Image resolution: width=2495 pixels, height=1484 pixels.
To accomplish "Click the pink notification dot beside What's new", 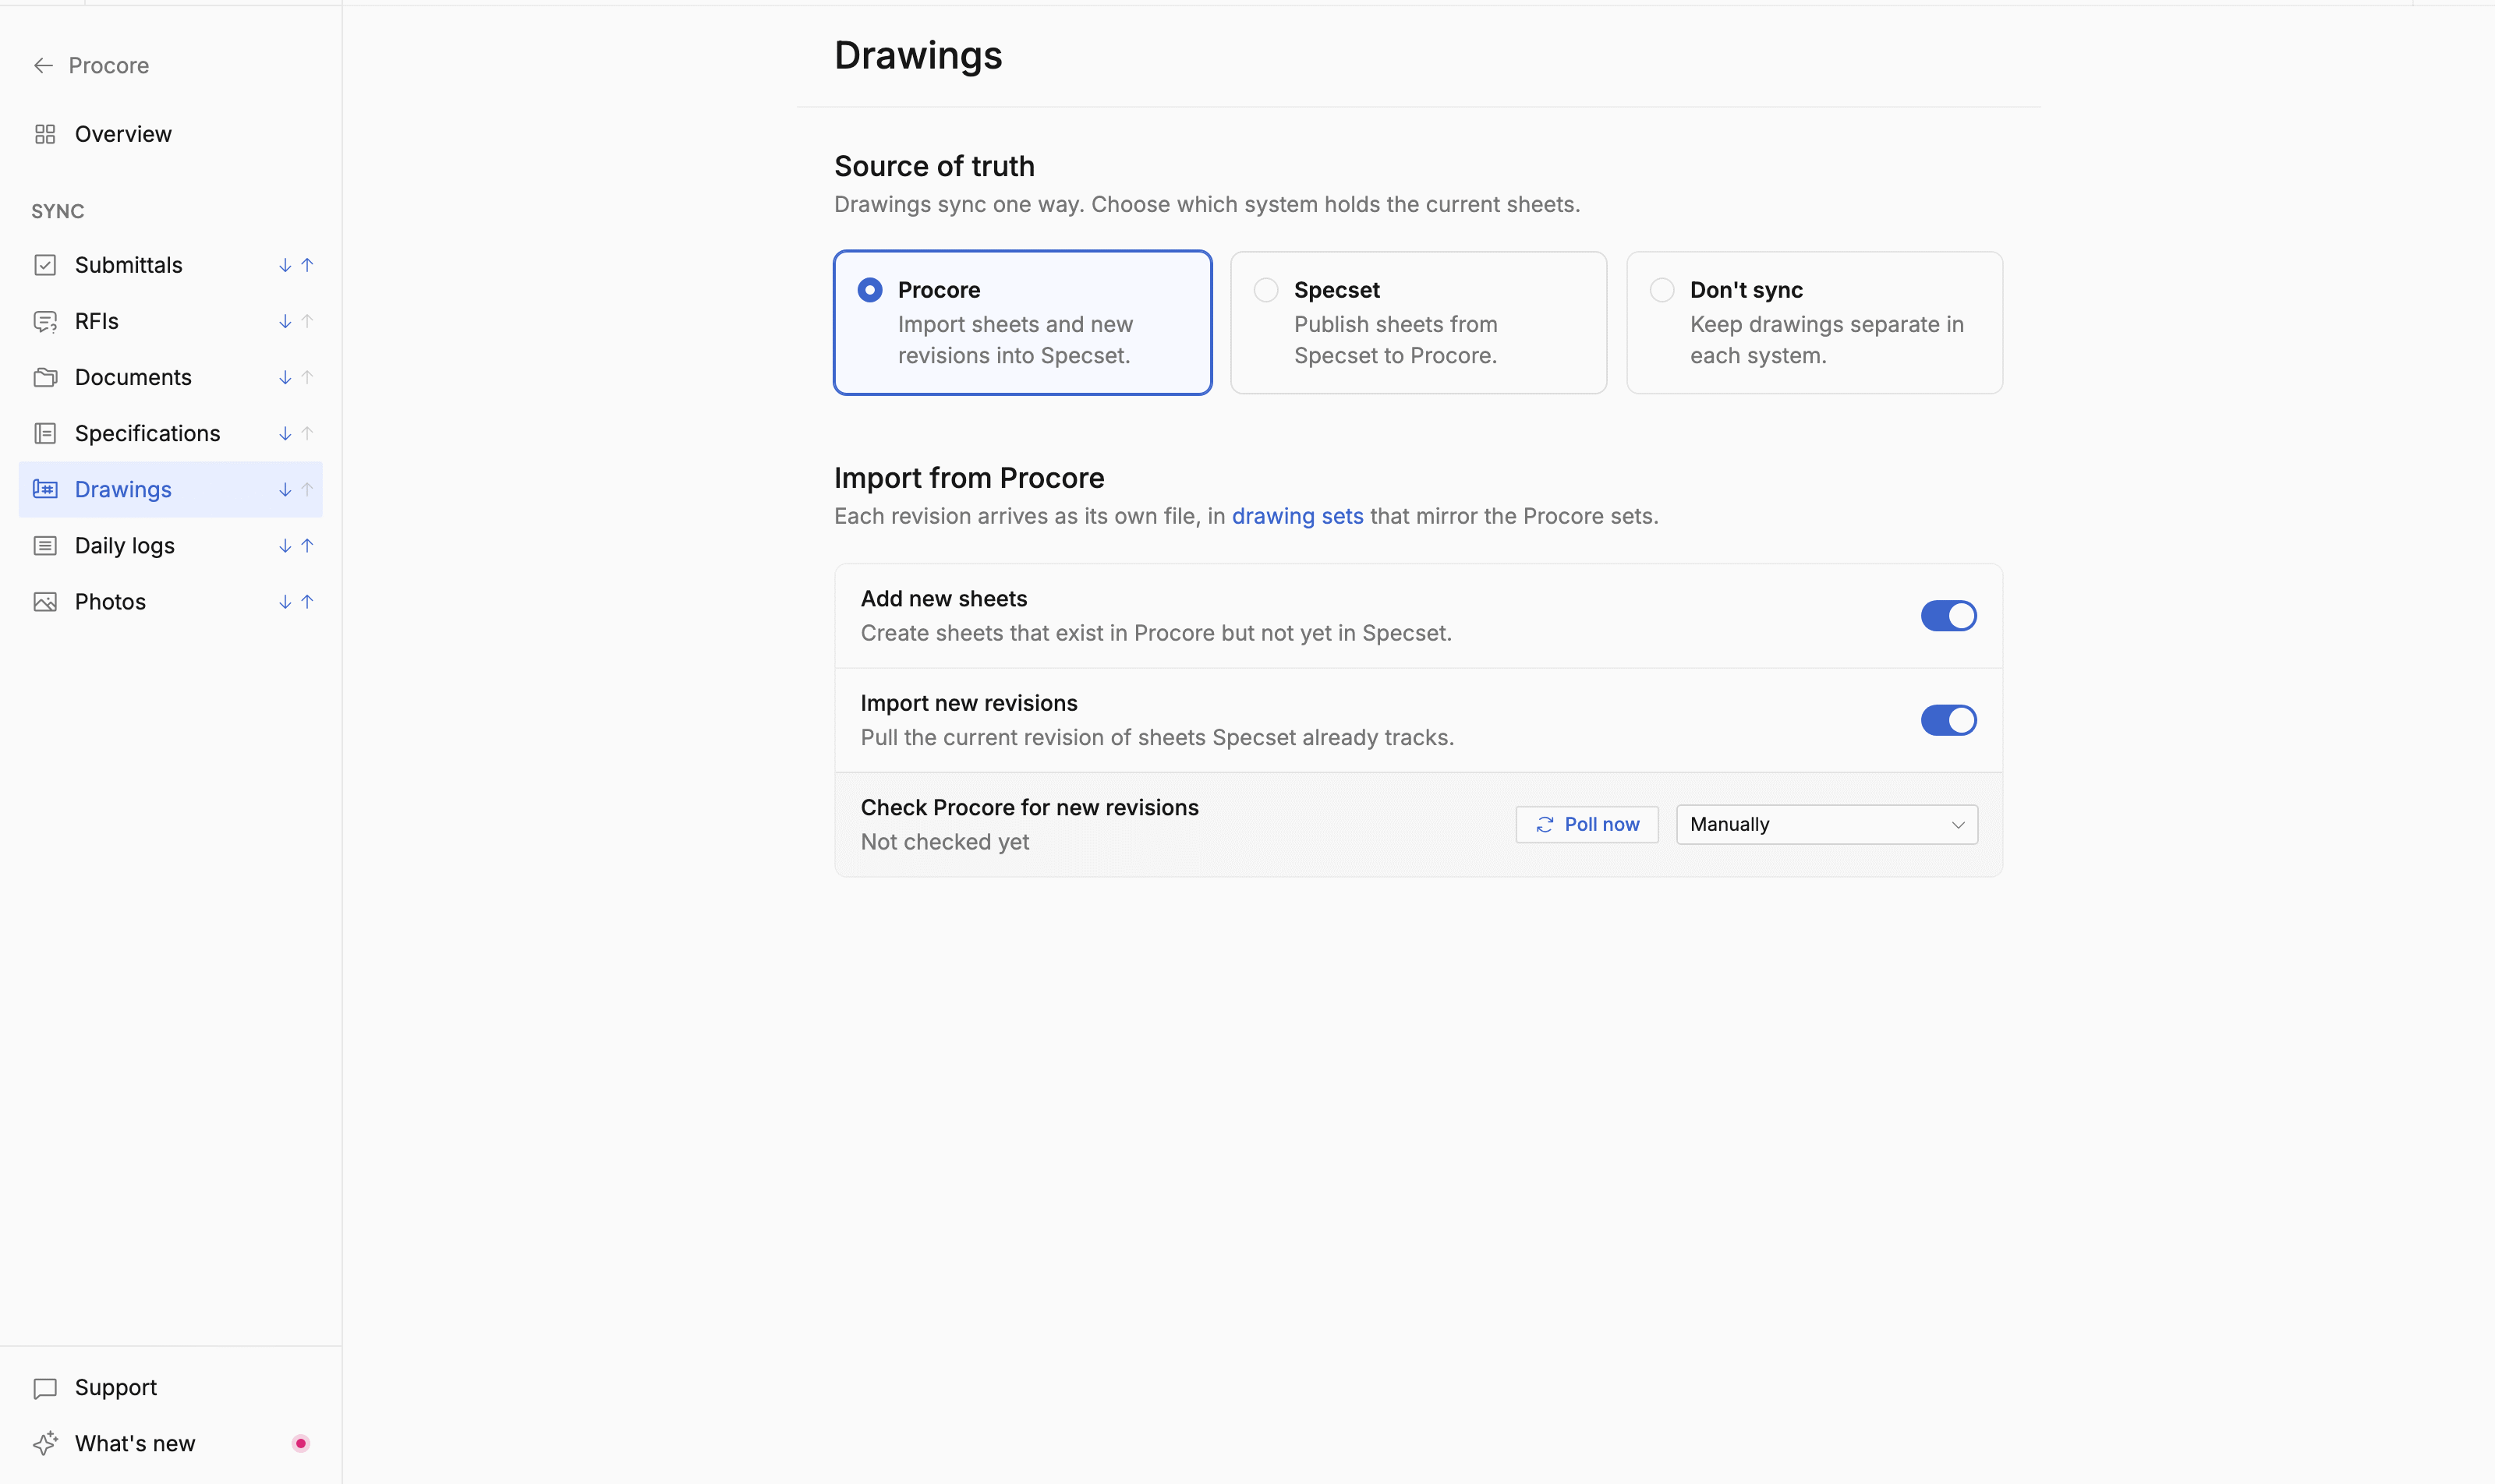I will tap(300, 1443).
